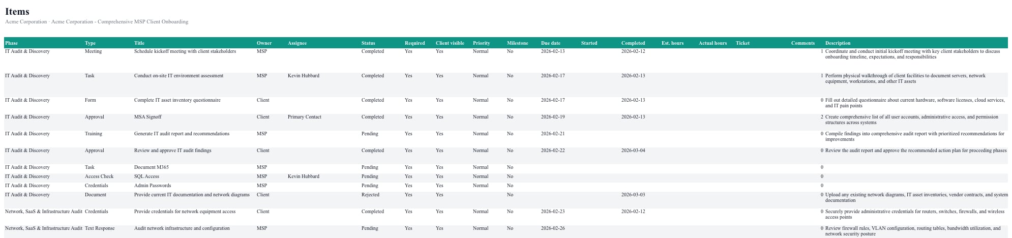Screen dimensions: 1012x238
Task: Click the Assignee column header
Action: [297, 43]
